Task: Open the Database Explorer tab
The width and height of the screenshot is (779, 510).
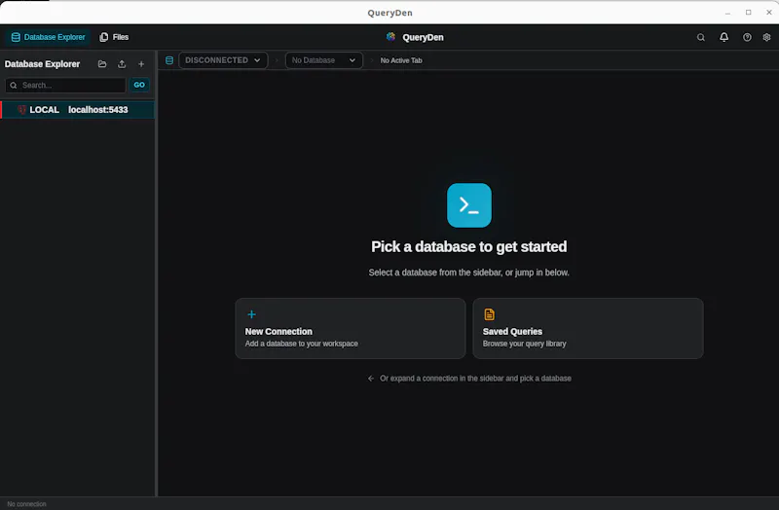Action: coord(48,37)
